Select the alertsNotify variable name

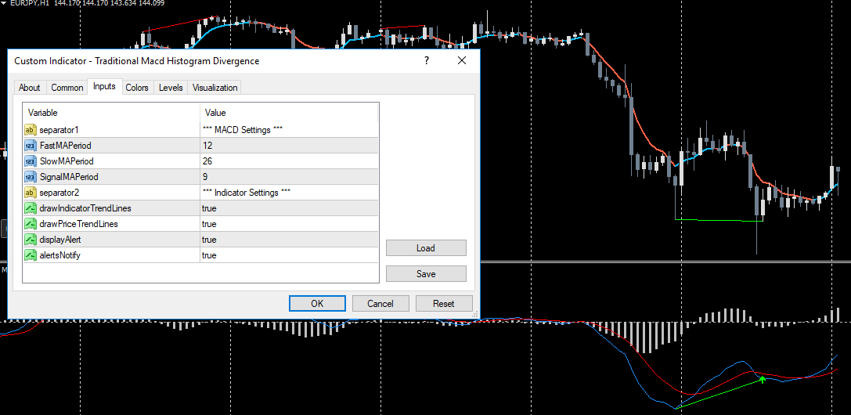[59, 255]
